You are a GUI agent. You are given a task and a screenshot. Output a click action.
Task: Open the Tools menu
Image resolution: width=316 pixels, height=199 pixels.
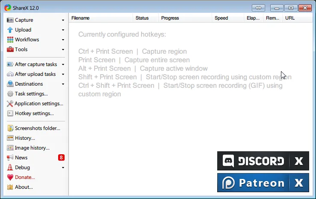coord(35,49)
